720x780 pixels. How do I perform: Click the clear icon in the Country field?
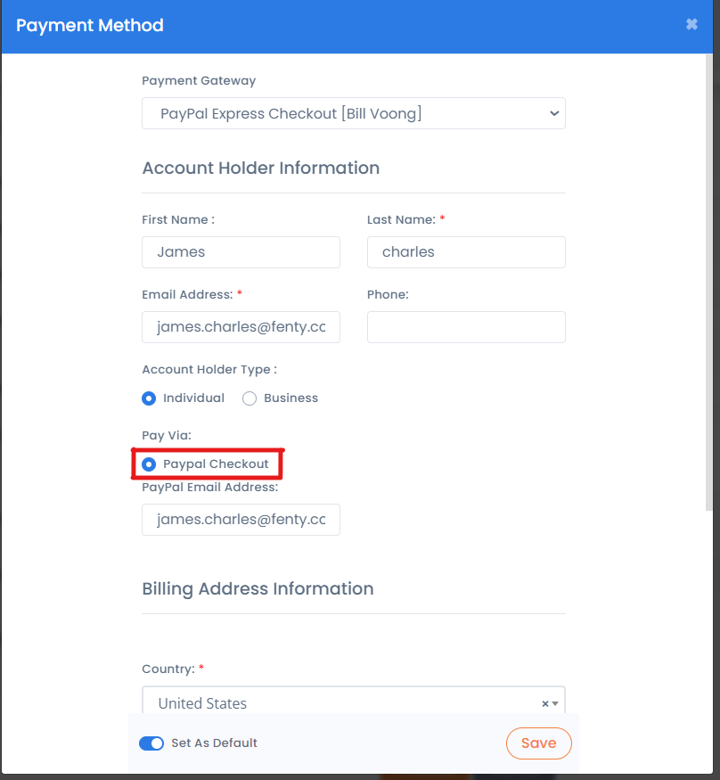[544, 703]
